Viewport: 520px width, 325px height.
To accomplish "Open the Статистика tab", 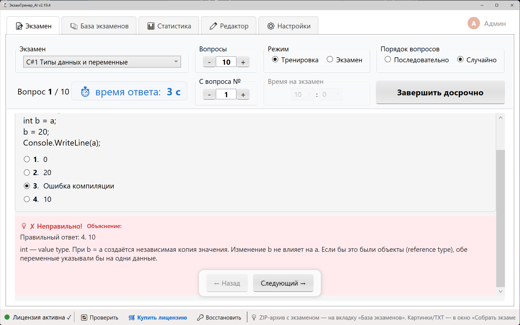I will pos(169,26).
